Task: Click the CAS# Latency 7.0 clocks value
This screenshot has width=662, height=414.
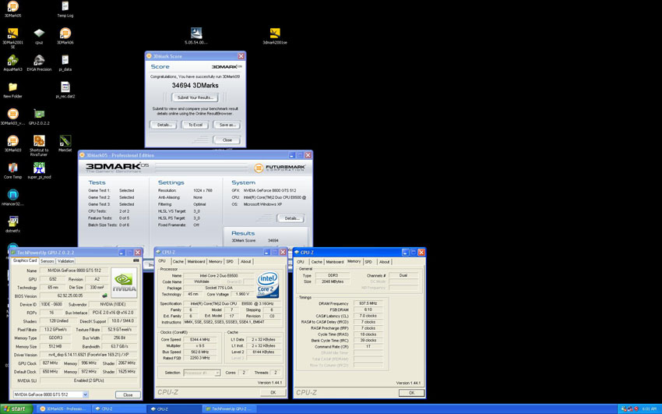Action: [367, 316]
